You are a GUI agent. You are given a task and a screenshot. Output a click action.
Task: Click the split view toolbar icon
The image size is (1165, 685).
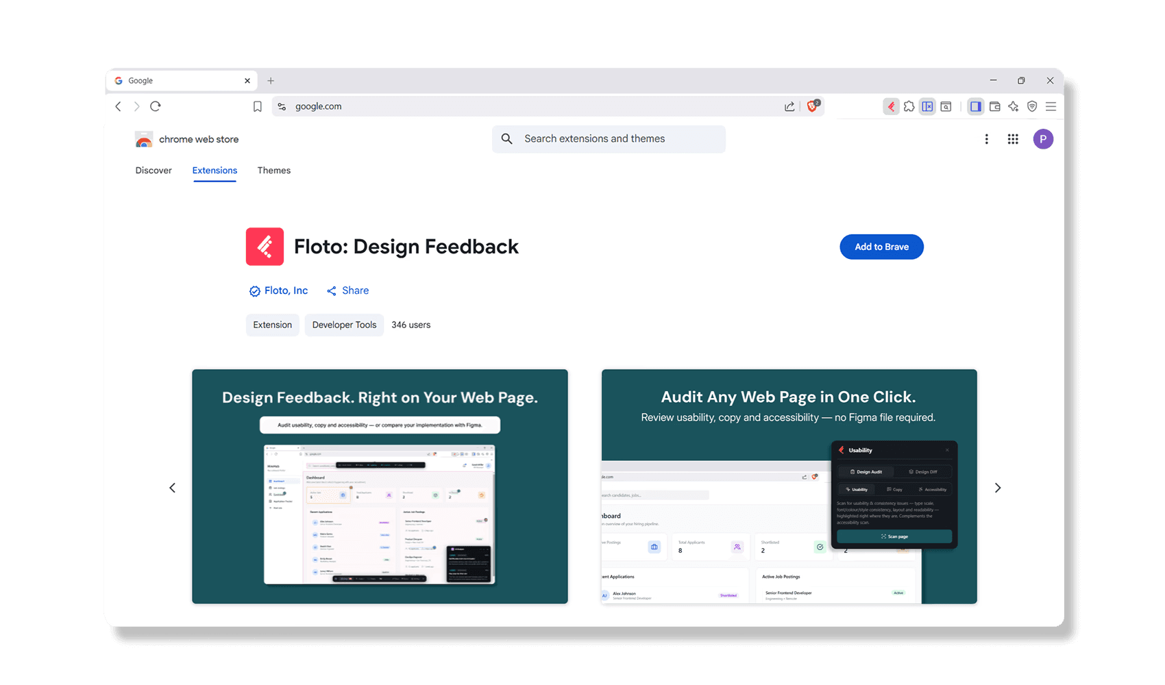(x=927, y=106)
